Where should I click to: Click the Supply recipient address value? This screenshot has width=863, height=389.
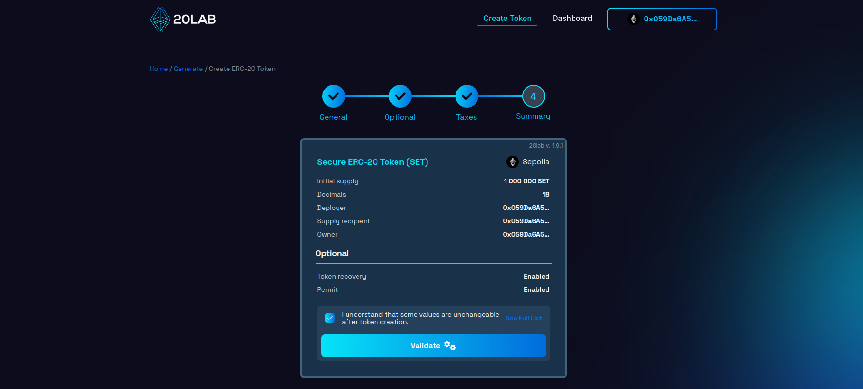pyautogui.click(x=526, y=221)
